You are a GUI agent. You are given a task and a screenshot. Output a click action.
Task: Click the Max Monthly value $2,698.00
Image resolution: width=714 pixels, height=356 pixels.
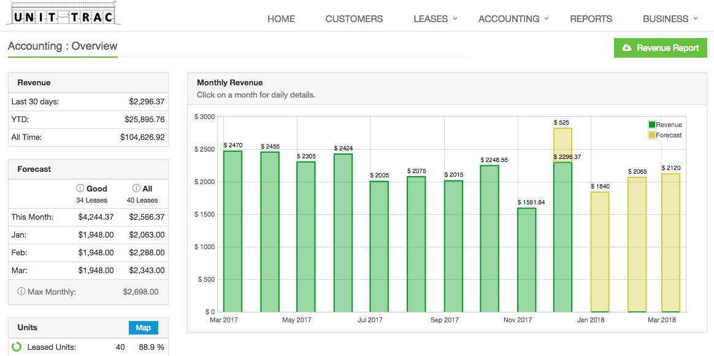tap(140, 292)
